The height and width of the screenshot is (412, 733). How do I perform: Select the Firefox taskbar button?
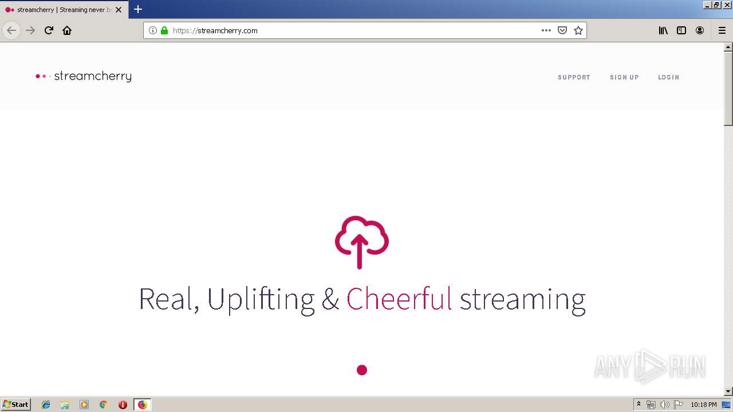(143, 405)
